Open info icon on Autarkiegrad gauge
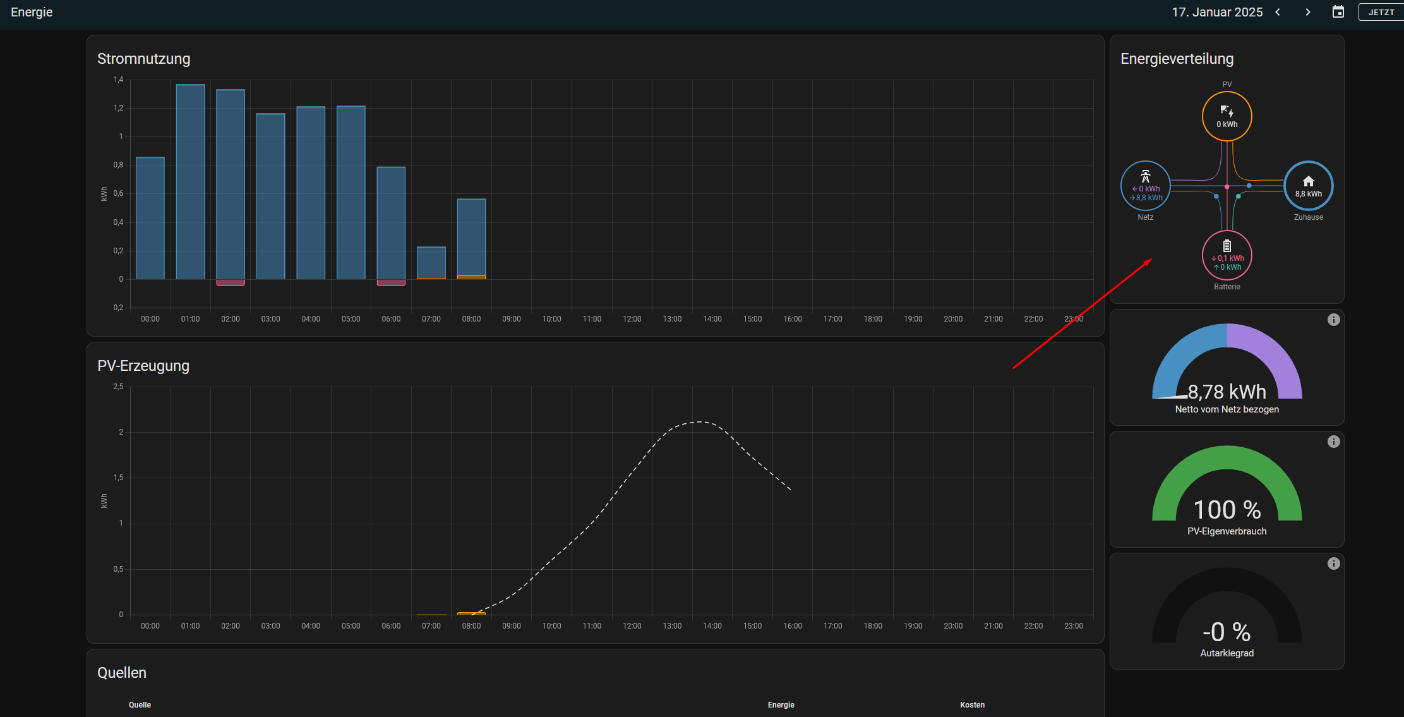 (1333, 563)
